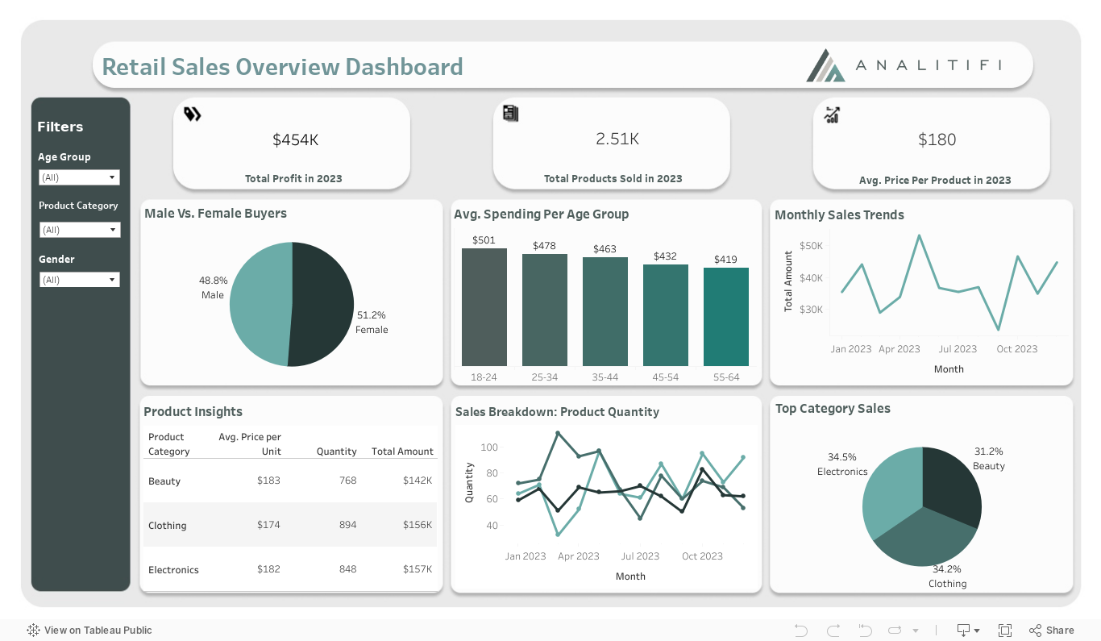Click the $157K total amount cell
This screenshot has height=641, width=1101.
coord(418,569)
